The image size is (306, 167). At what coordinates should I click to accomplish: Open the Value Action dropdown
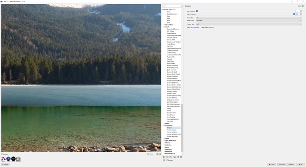coord(249,20)
